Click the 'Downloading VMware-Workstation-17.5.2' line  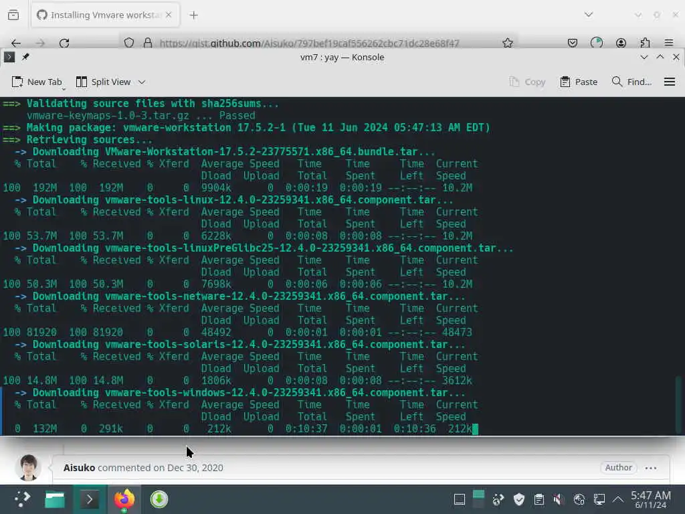(x=233, y=152)
